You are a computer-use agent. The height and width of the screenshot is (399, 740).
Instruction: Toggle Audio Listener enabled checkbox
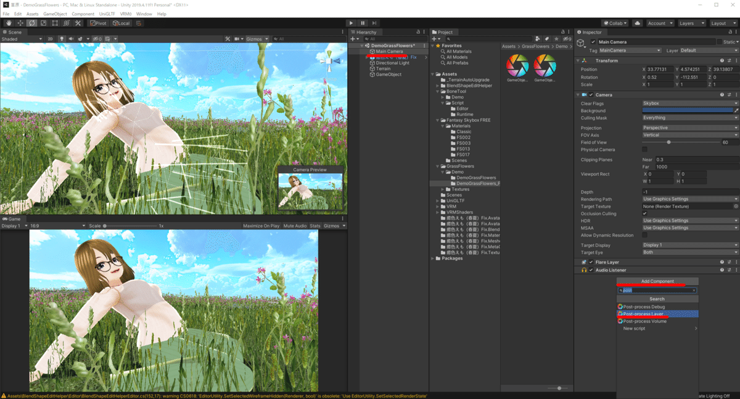point(591,270)
